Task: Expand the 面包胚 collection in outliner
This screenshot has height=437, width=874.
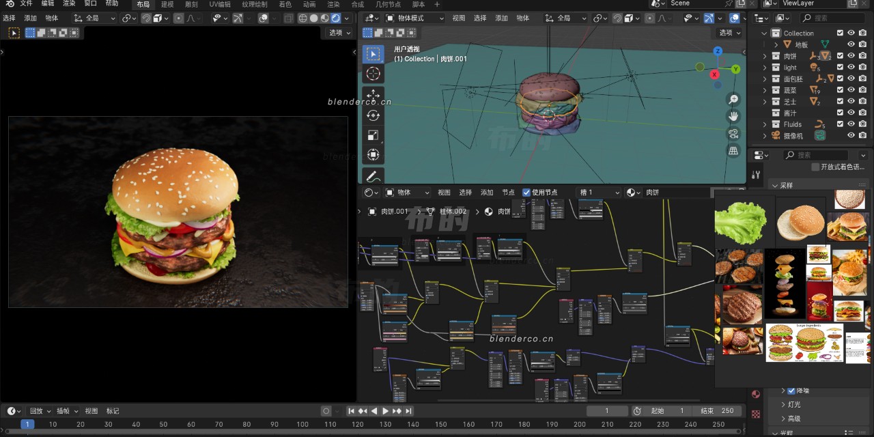Action: pos(765,79)
